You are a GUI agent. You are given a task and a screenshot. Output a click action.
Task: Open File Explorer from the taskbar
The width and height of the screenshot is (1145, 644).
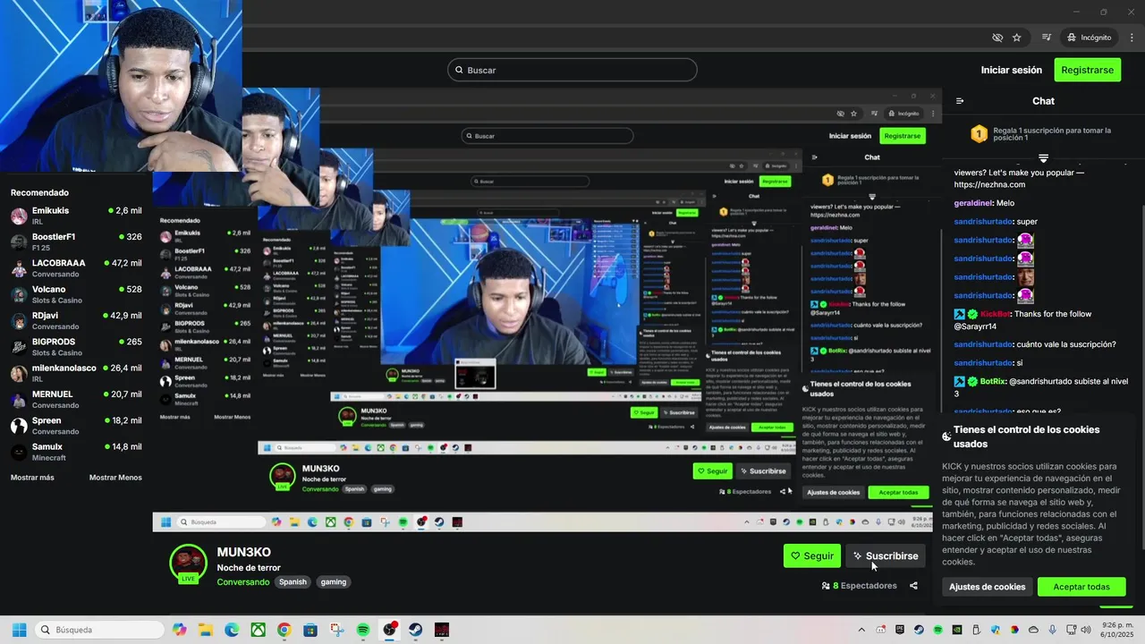coord(206,630)
